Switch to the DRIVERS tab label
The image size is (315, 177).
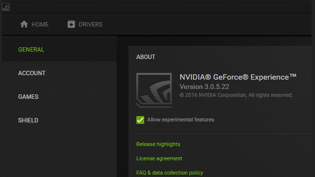(91, 25)
